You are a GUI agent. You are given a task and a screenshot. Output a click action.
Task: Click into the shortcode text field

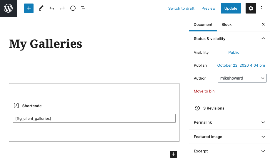point(94,118)
